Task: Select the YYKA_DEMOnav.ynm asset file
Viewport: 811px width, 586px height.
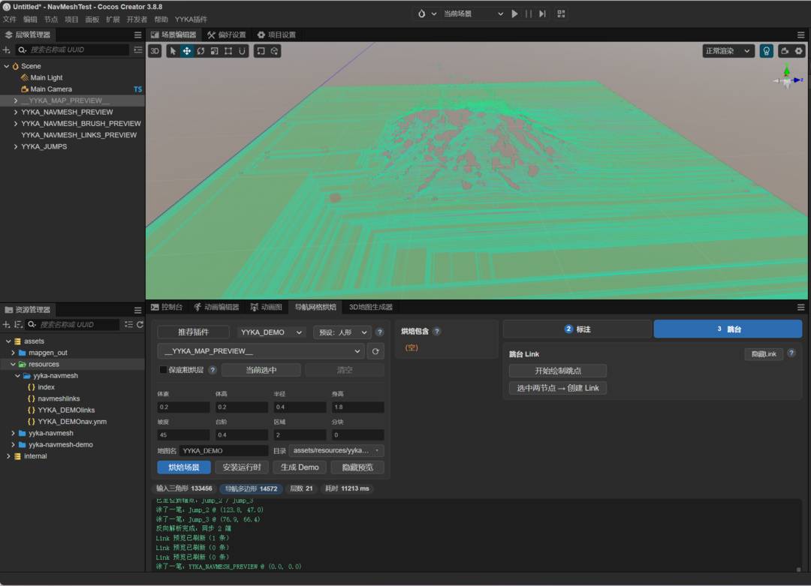Action: click(x=72, y=422)
